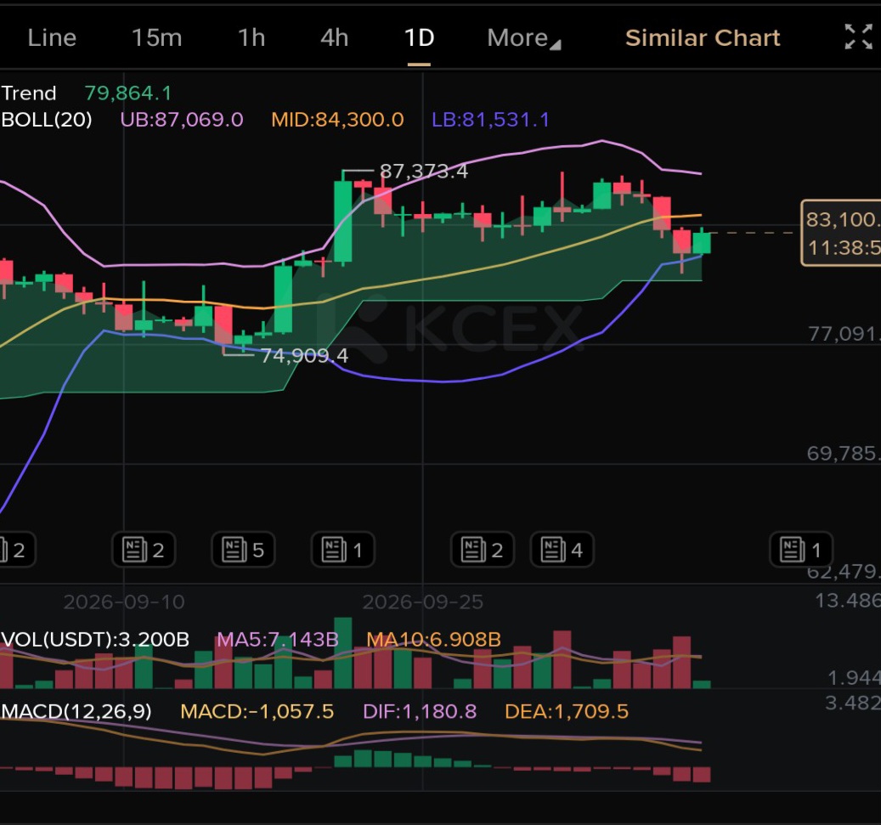881x825 pixels.
Task: Select the 15m timeframe tab
Action: click(x=157, y=37)
